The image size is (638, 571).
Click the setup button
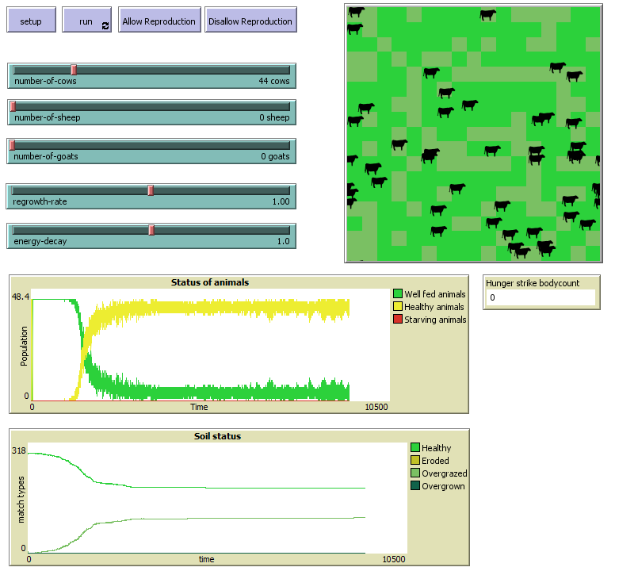(x=31, y=21)
